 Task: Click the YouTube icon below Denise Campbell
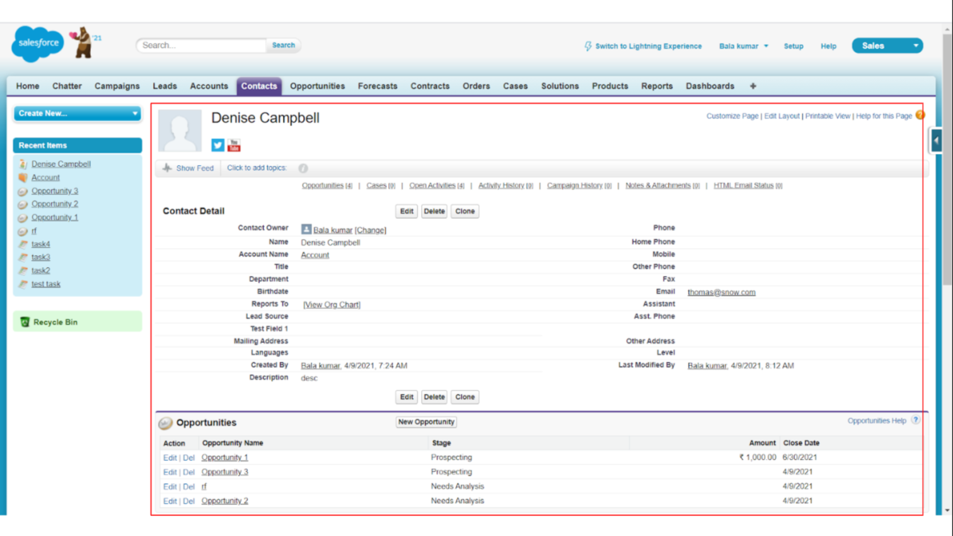pyautogui.click(x=234, y=145)
